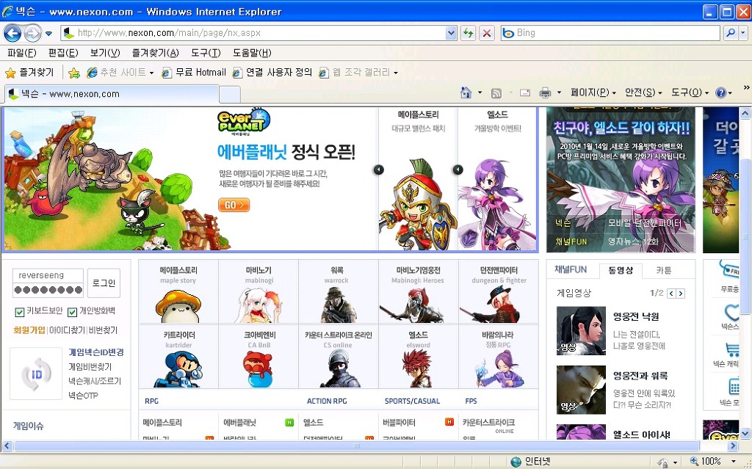Click the 로그인 button
Screen dimensions: 752x469
tap(104, 283)
